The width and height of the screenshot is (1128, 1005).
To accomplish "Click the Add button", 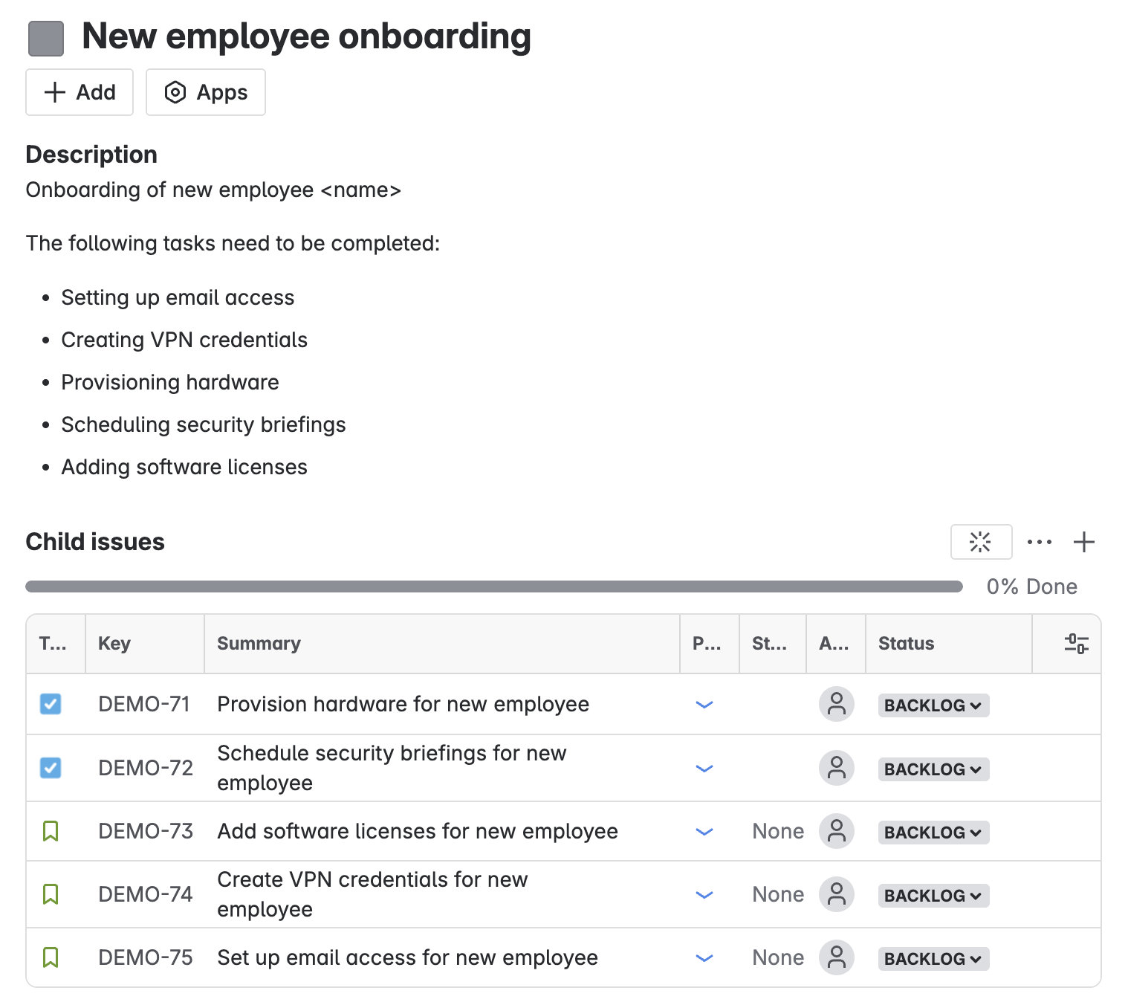I will point(80,92).
